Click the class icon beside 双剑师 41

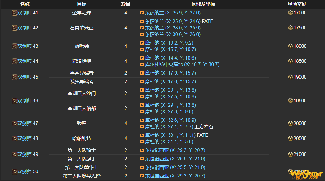(x=14, y=13)
